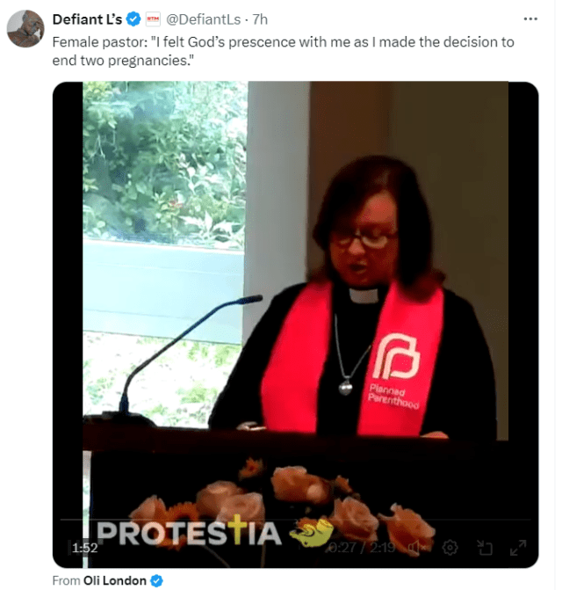Click the tweet text about the female pastor
Screen dimensions: 562x590
284,51
